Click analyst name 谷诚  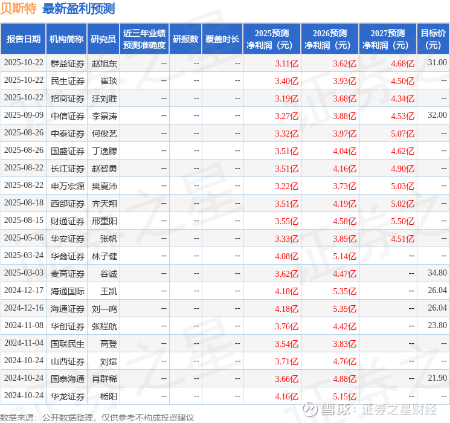pyautogui.click(x=109, y=274)
